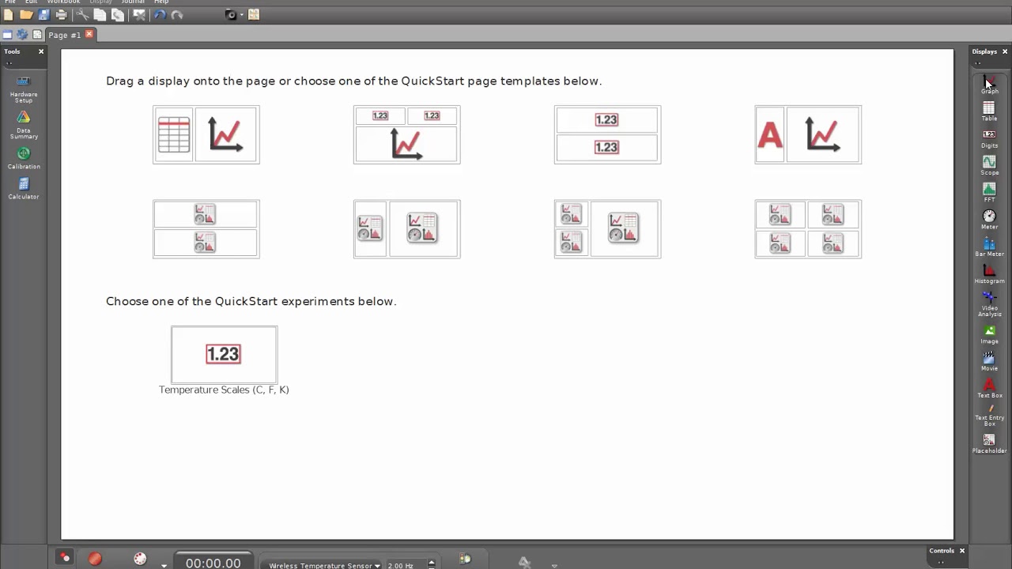Open Data Summary tool
Viewport: 1012px width, 569px height.
24,125
